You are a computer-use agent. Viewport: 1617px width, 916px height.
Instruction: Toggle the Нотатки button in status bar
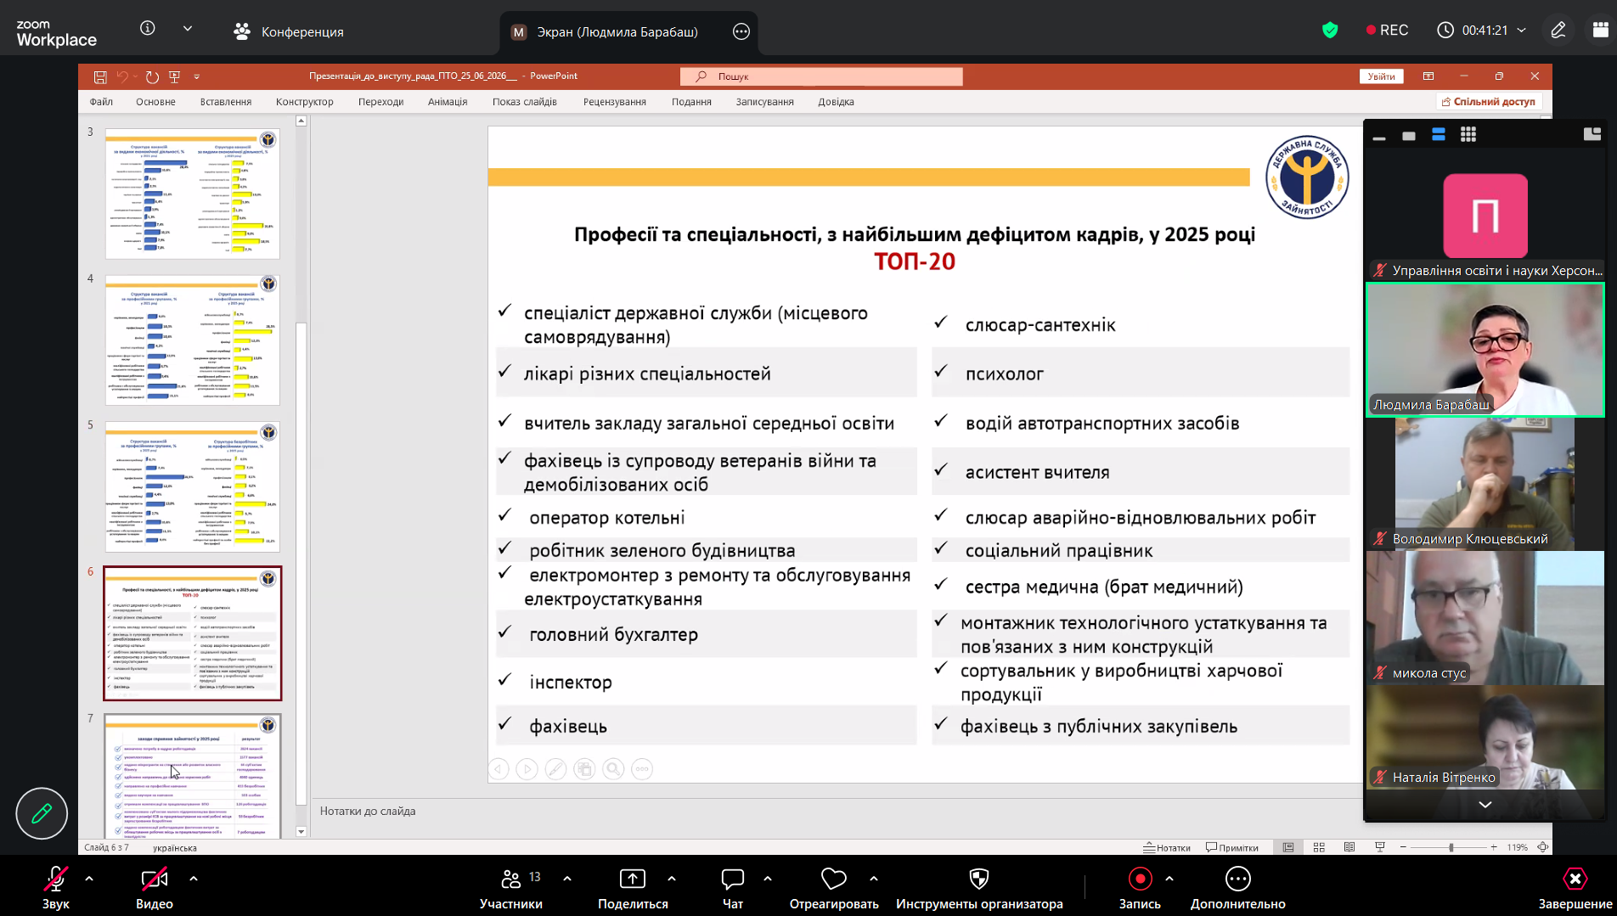point(1167,847)
